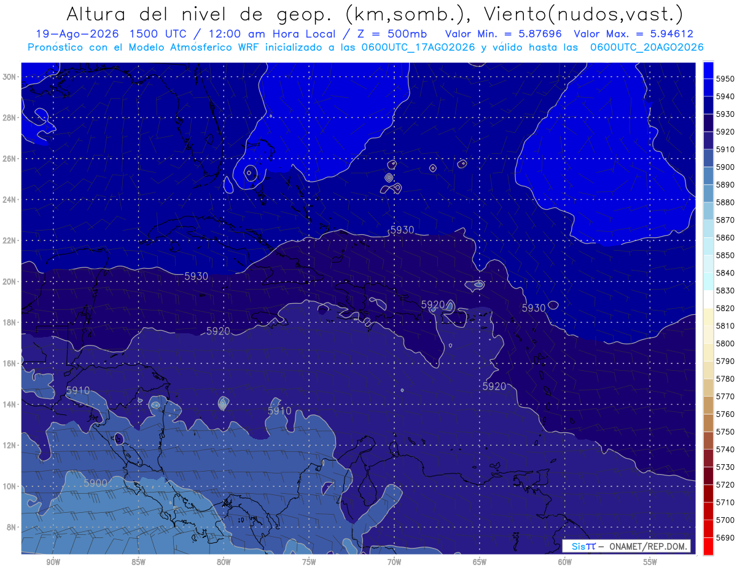
Task: Click the 16N latitude axis label
Action: pos(9,363)
